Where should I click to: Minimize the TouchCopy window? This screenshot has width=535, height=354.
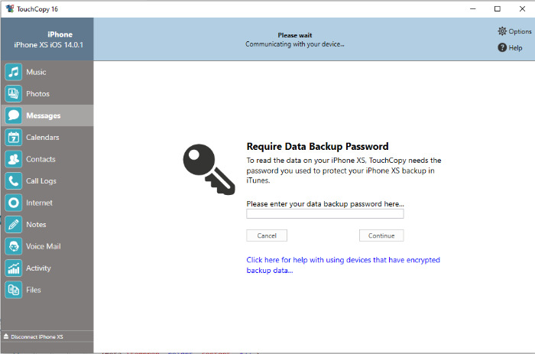[x=473, y=9]
